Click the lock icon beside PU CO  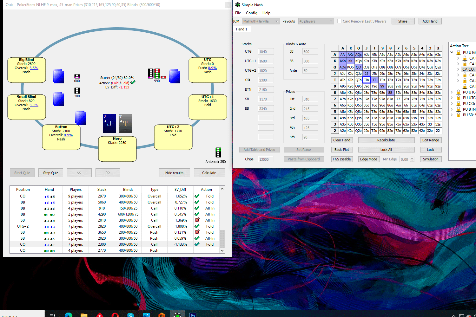click(458, 104)
